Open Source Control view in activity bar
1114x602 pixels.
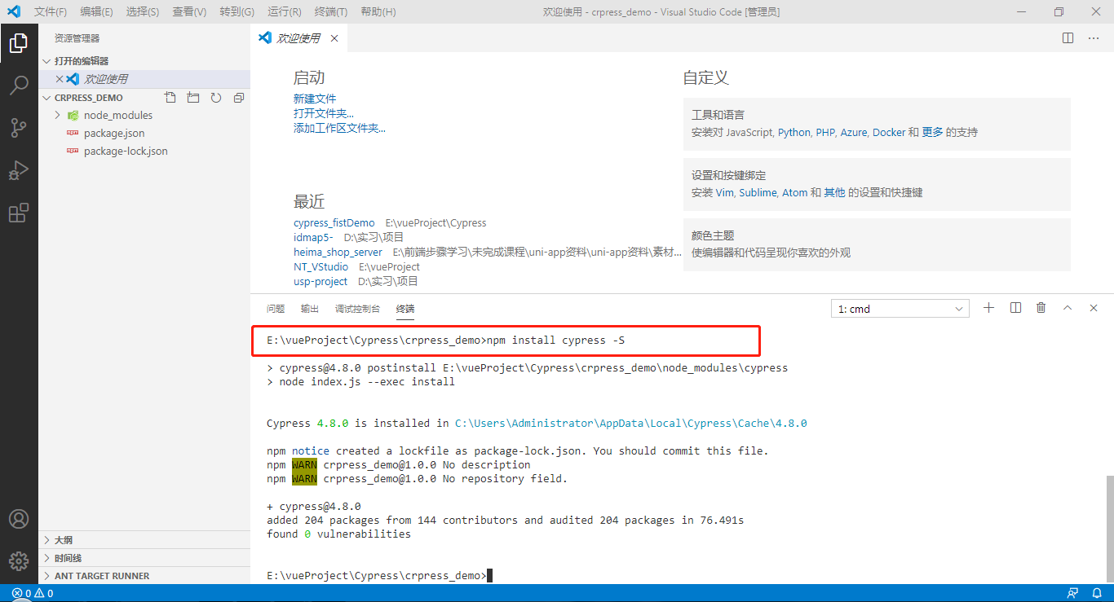[x=18, y=127]
